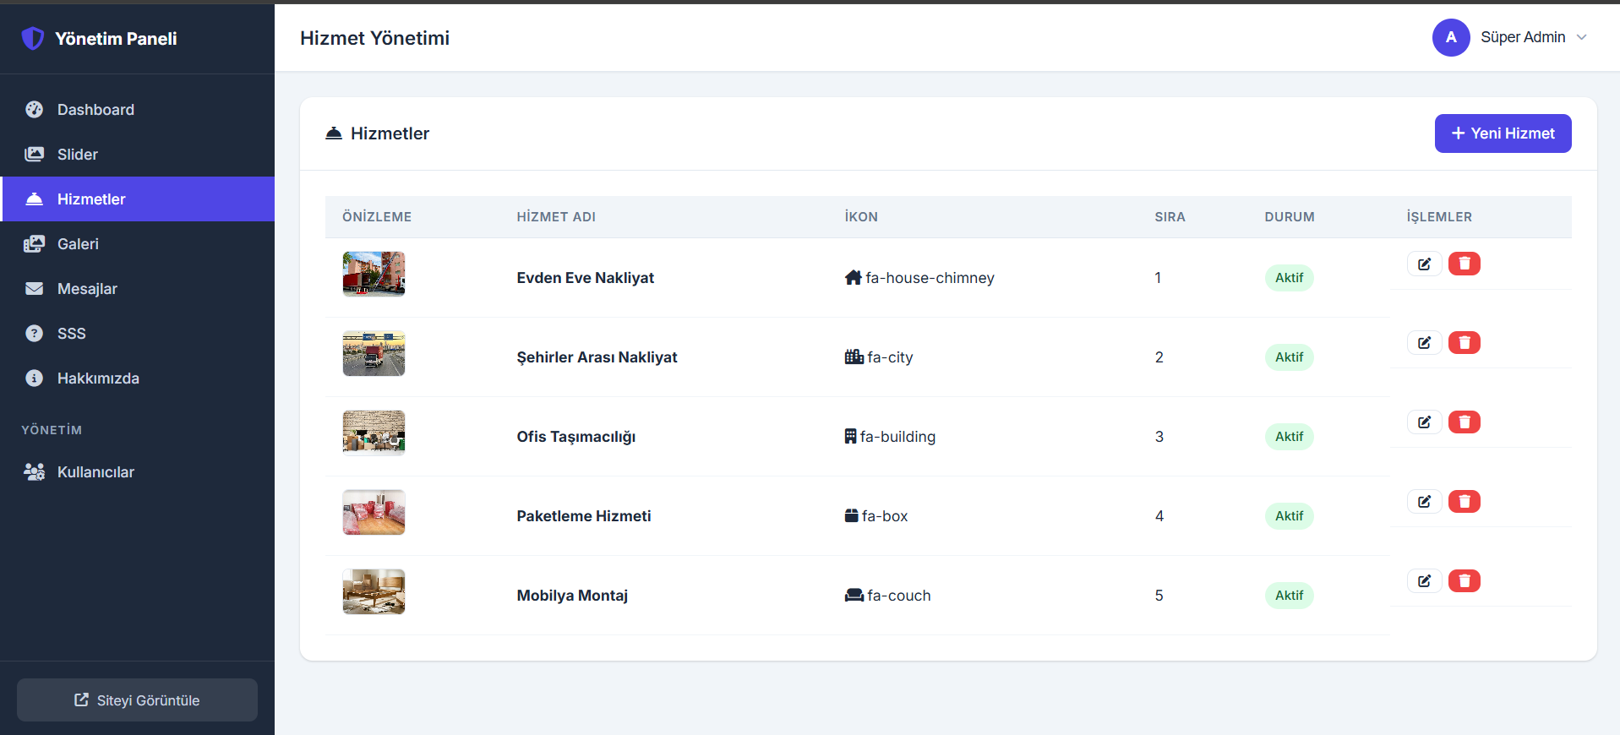Screen dimensions: 1620x735
Task: Click the Aktif badge for Evden Eve Nakliyat
Action: (1289, 278)
